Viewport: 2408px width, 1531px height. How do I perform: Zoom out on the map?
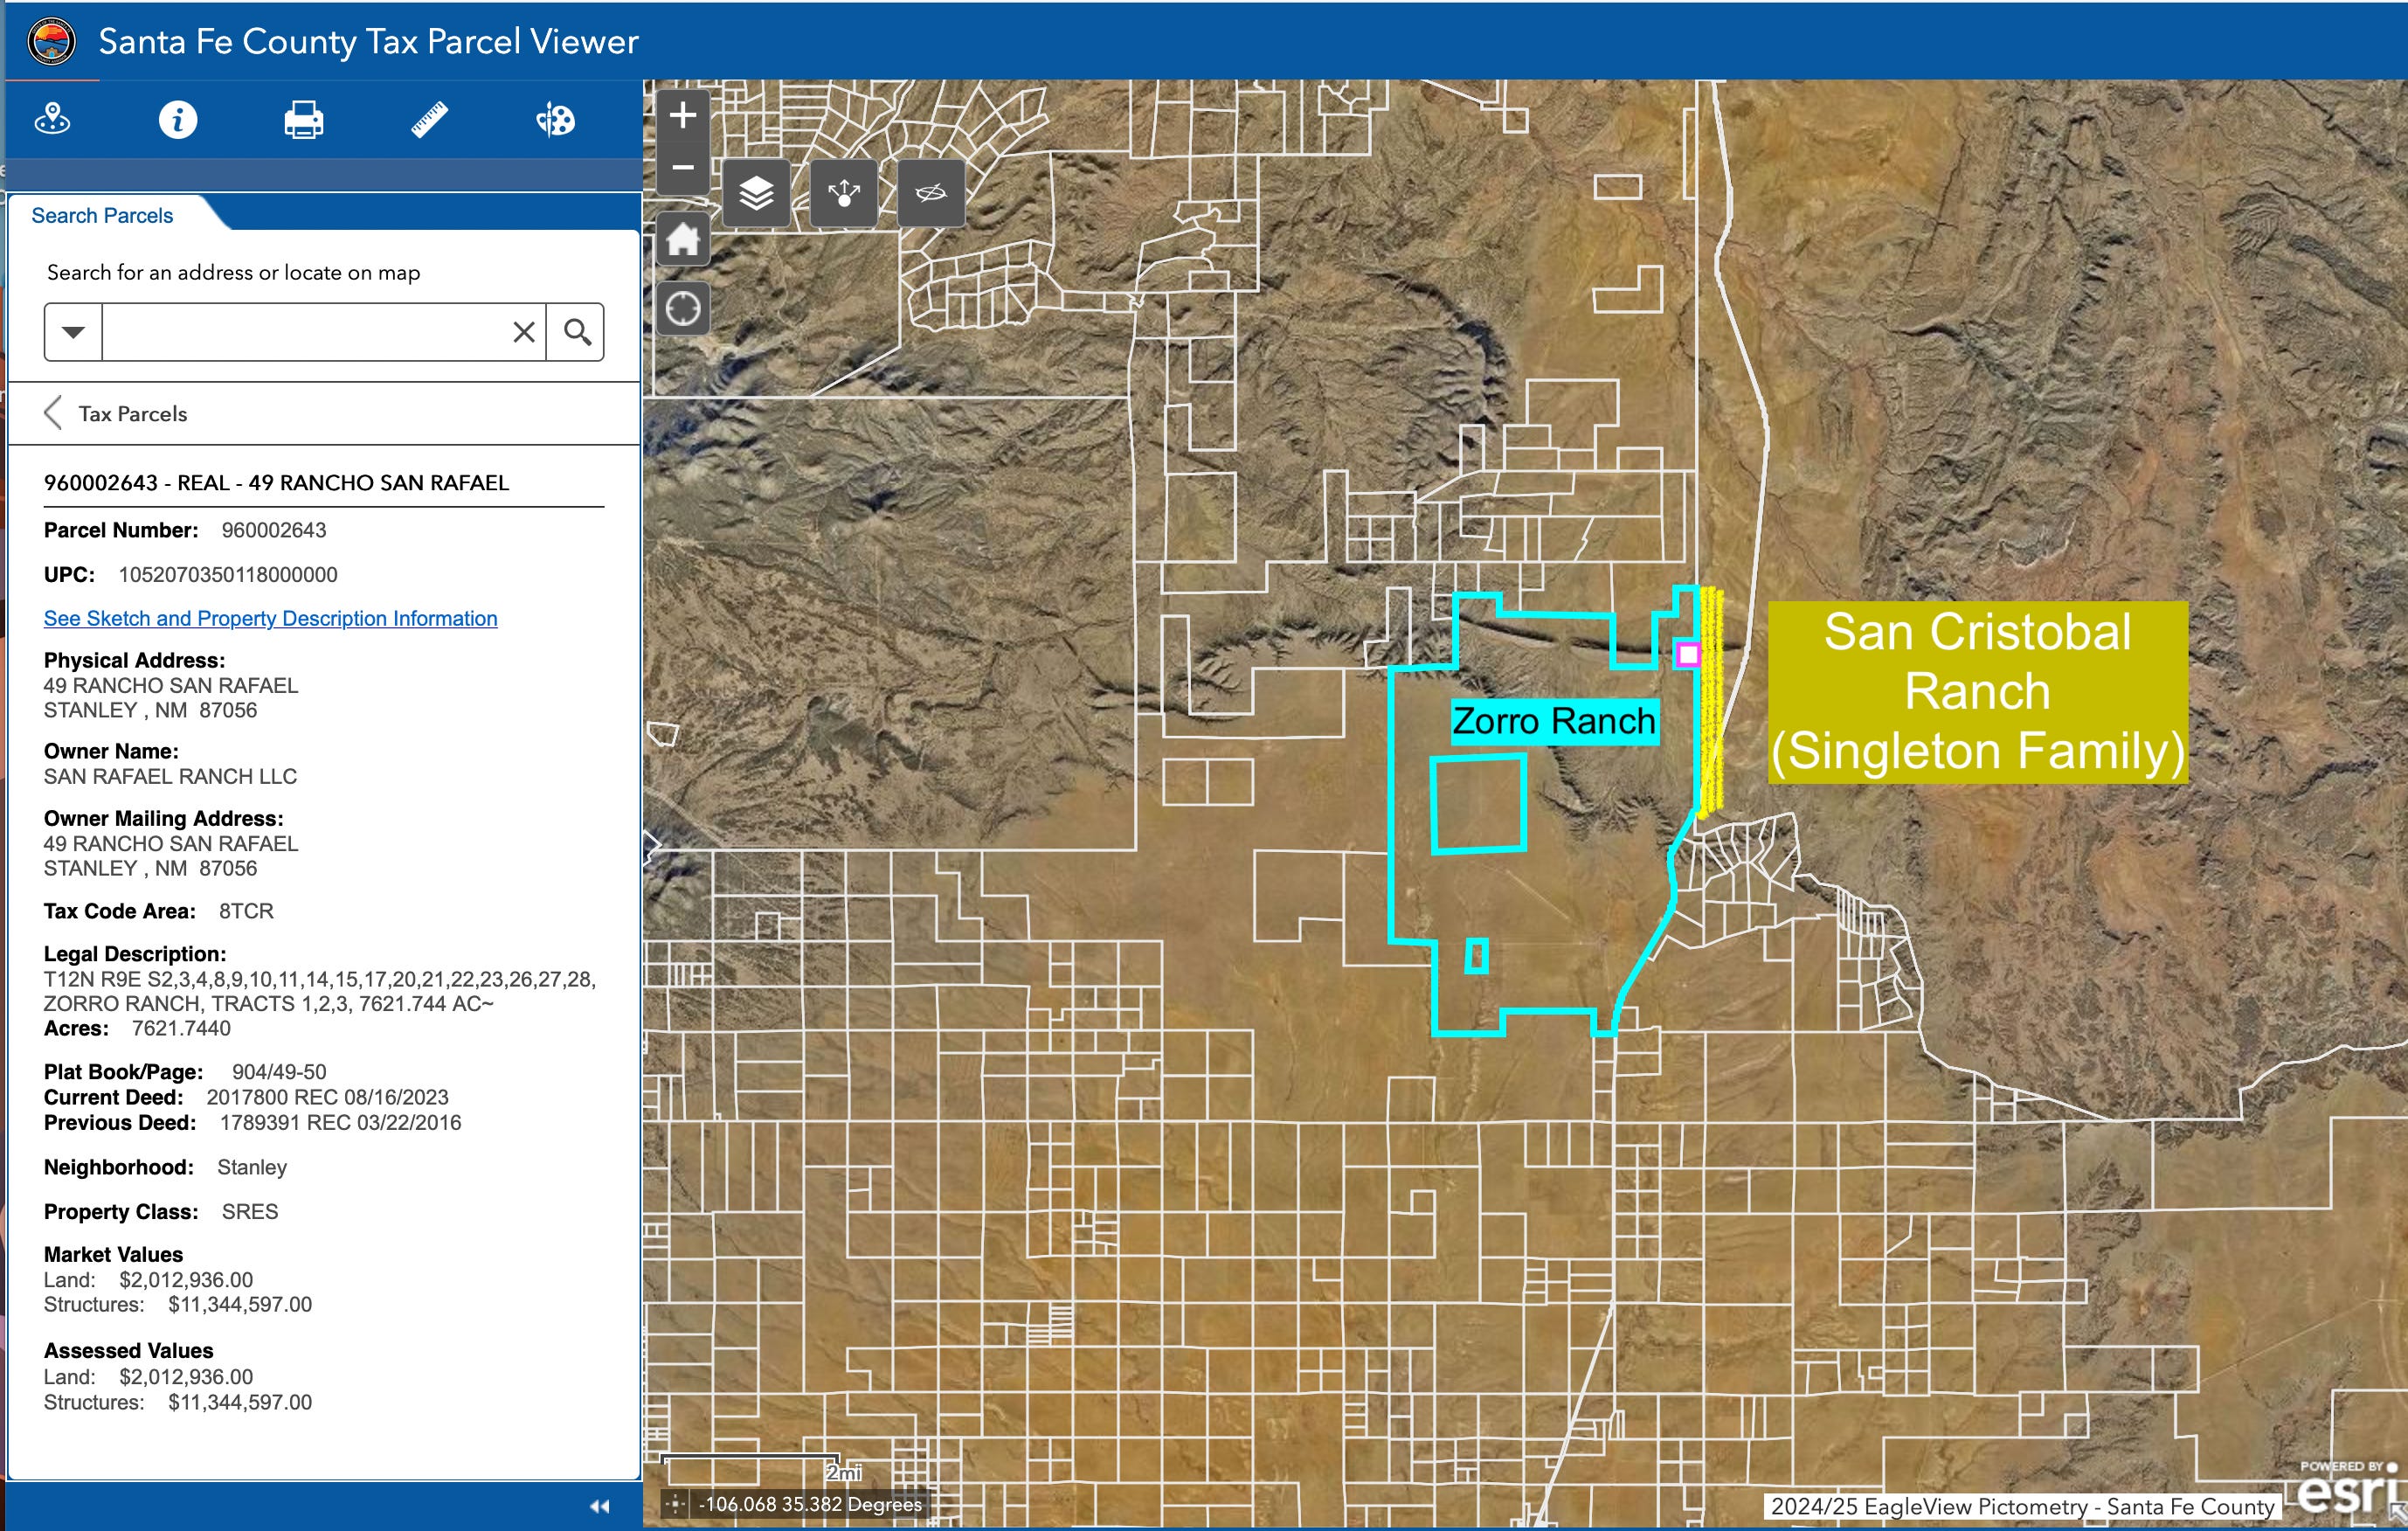(683, 167)
